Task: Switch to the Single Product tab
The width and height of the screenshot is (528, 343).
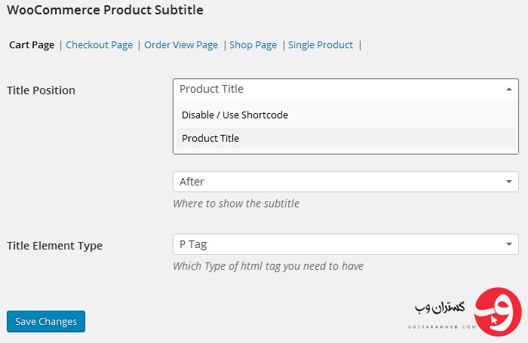Action: pyautogui.click(x=321, y=45)
